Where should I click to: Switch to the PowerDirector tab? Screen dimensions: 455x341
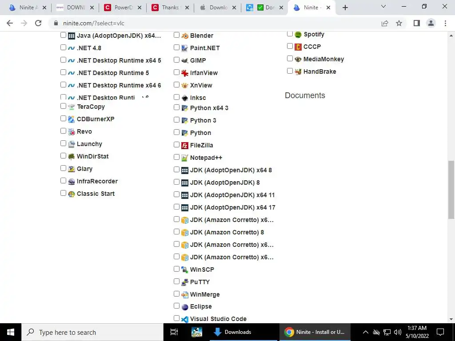point(122,8)
